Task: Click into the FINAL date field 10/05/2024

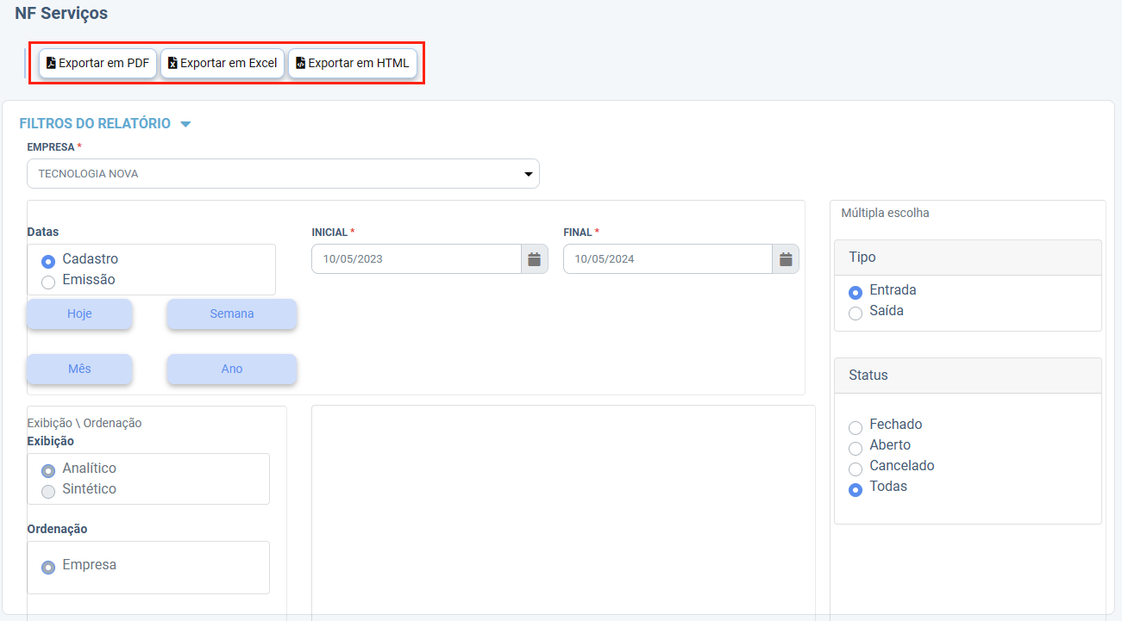Action: click(x=668, y=258)
